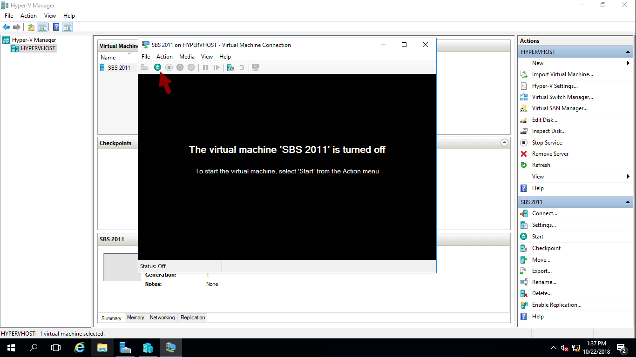Collapse the Checkpoints panel chevron
This screenshot has height=357, width=636.
504,143
